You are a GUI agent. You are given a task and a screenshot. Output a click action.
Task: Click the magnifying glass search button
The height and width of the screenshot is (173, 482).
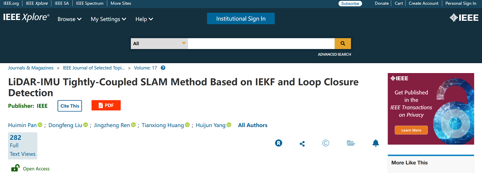[x=343, y=44]
